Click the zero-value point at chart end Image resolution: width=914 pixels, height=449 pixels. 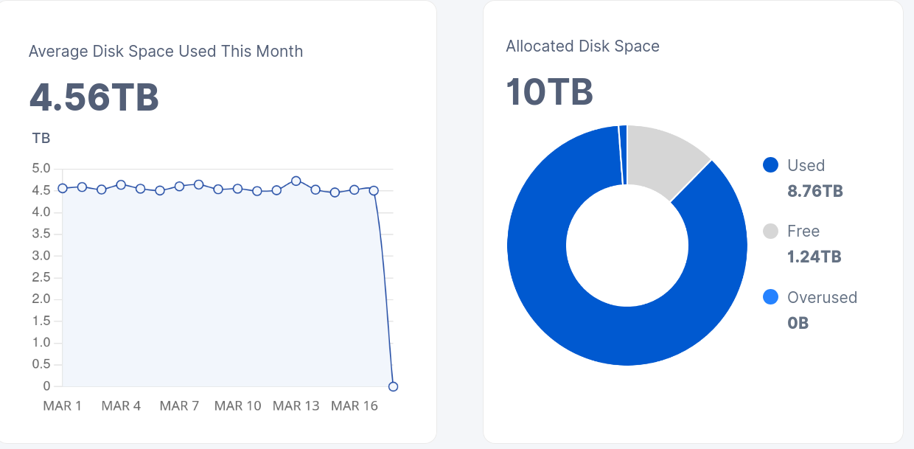tap(393, 386)
